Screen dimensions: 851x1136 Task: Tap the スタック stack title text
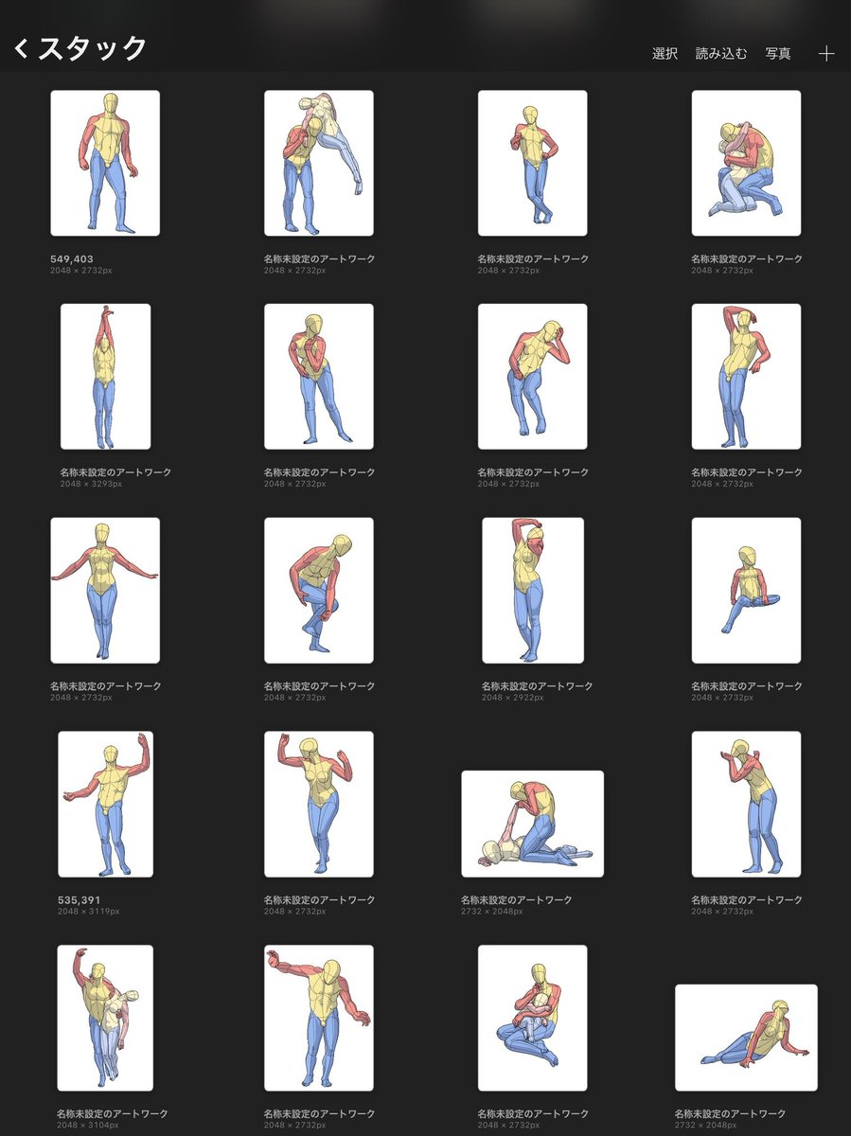93,48
